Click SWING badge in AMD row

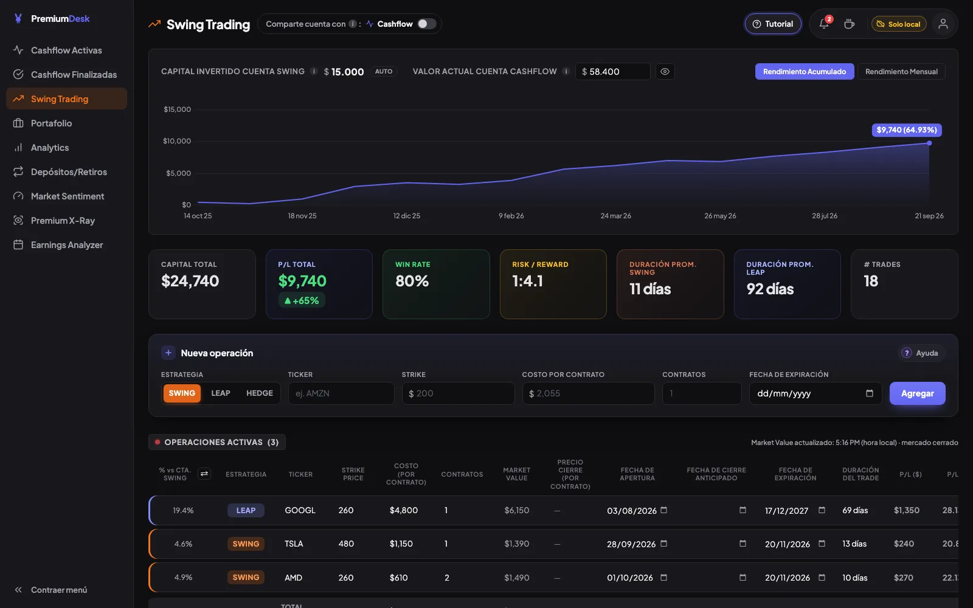click(x=246, y=578)
